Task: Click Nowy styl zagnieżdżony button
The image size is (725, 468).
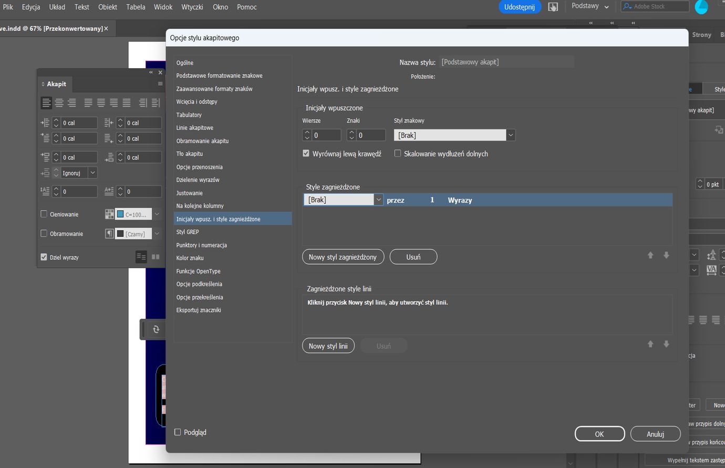Action: [x=343, y=257]
